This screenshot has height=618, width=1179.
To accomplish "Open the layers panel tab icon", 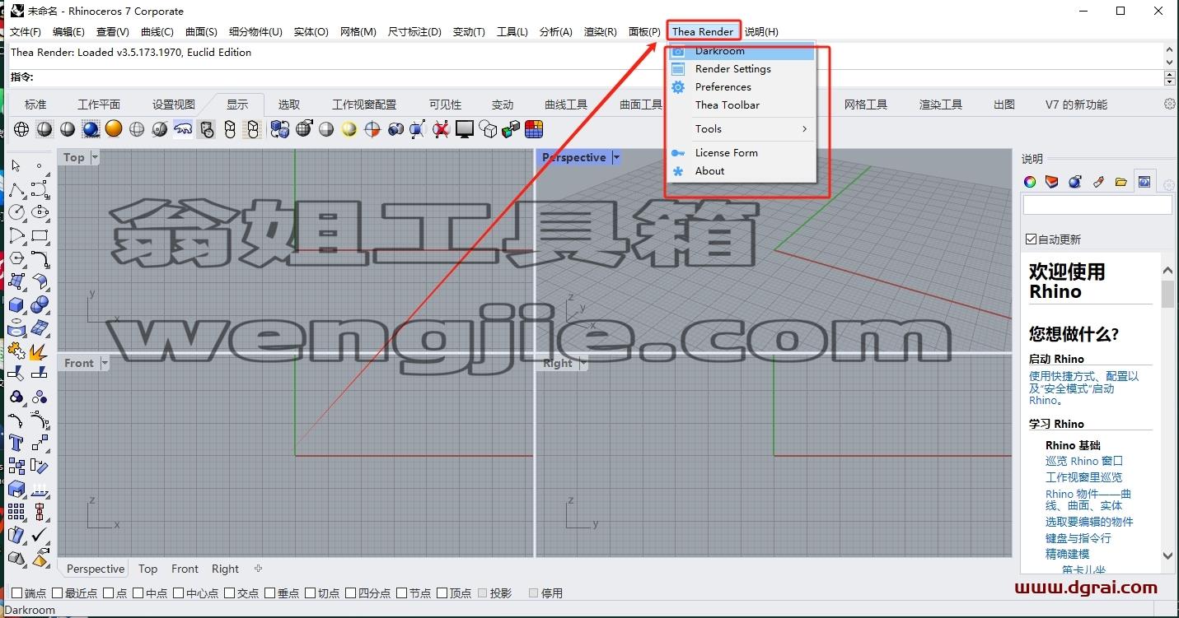I will tap(1052, 182).
